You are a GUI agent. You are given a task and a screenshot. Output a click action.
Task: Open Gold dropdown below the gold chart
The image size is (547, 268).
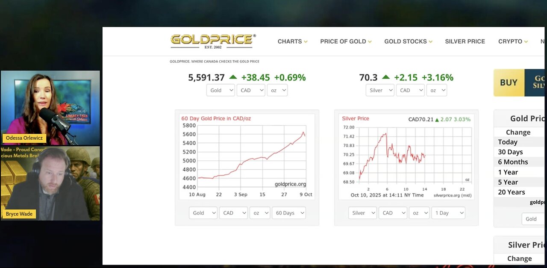click(x=203, y=213)
